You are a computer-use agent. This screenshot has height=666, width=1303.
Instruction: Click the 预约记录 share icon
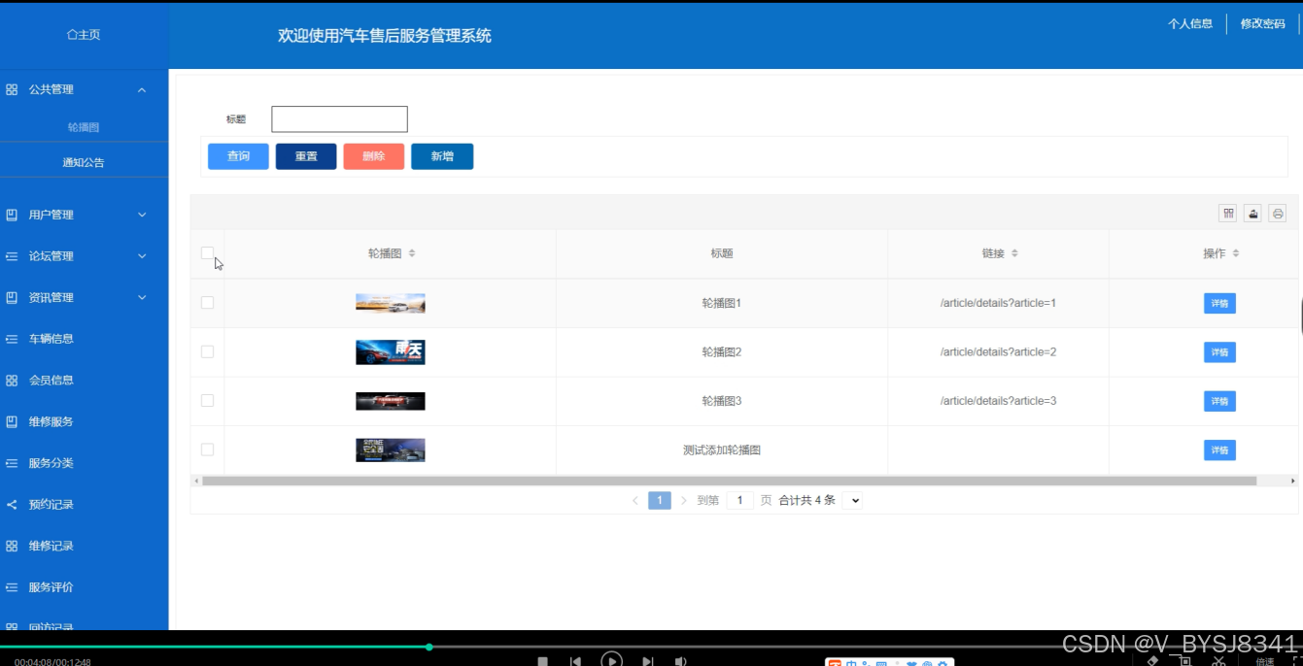12,505
